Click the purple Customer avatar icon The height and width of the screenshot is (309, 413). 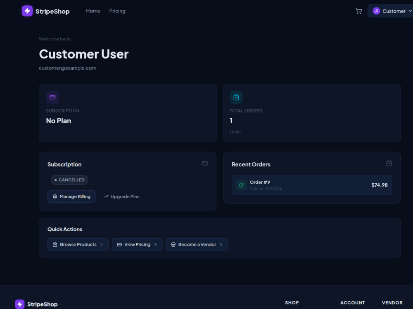pos(376,11)
